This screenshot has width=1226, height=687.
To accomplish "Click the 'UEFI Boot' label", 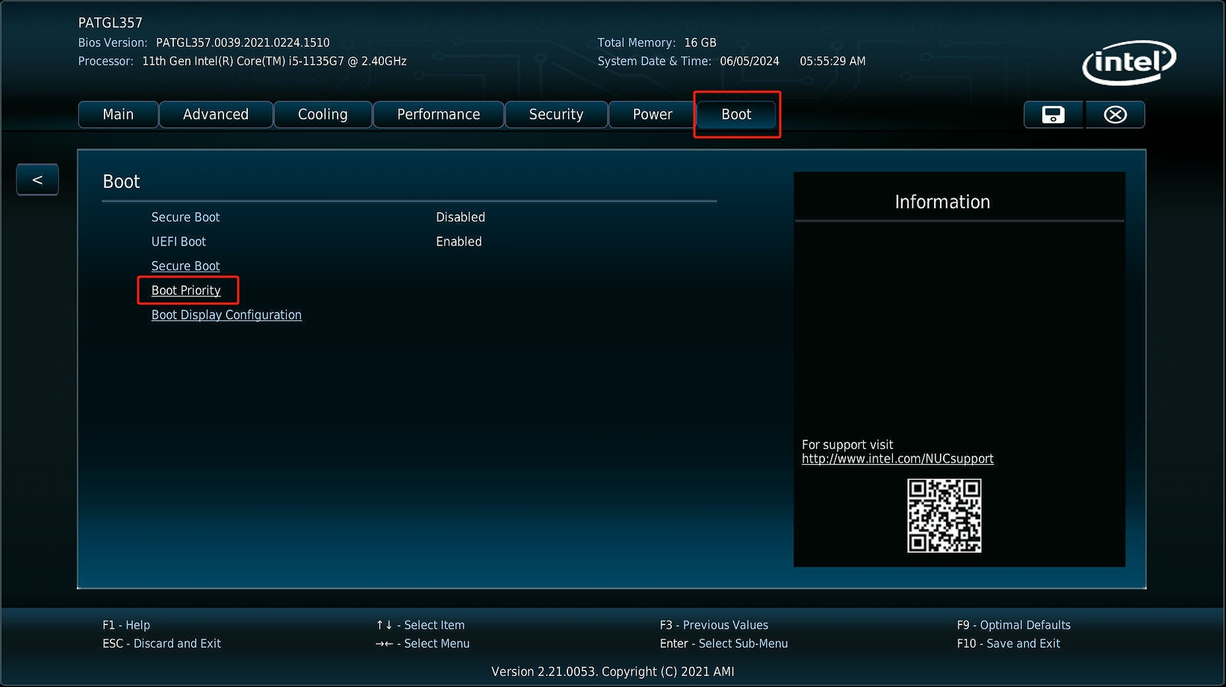I will pyautogui.click(x=178, y=242).
